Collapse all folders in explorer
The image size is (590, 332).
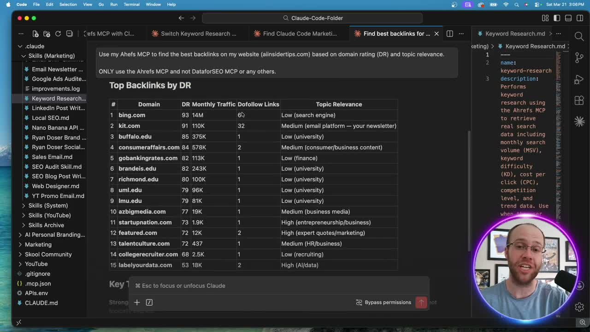(70, 34)
